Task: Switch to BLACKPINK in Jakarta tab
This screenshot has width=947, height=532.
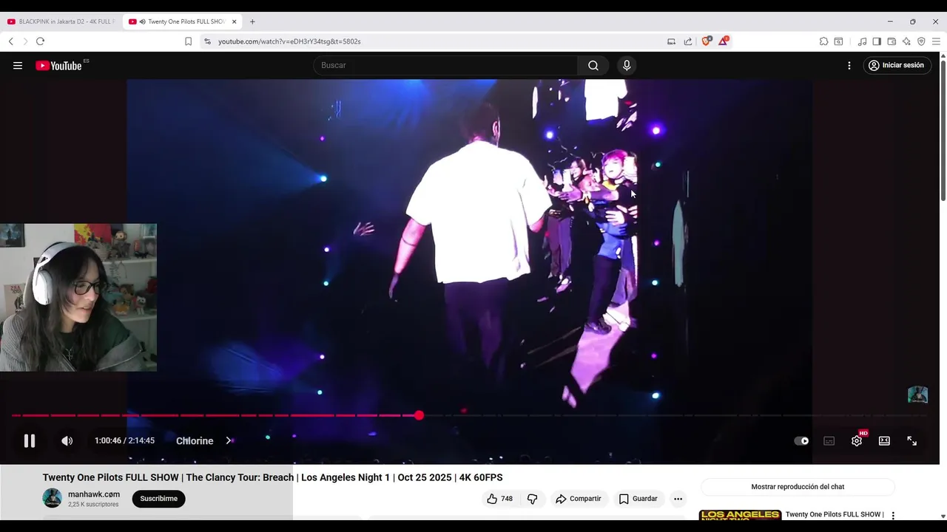Action: [x=61, y=21]
